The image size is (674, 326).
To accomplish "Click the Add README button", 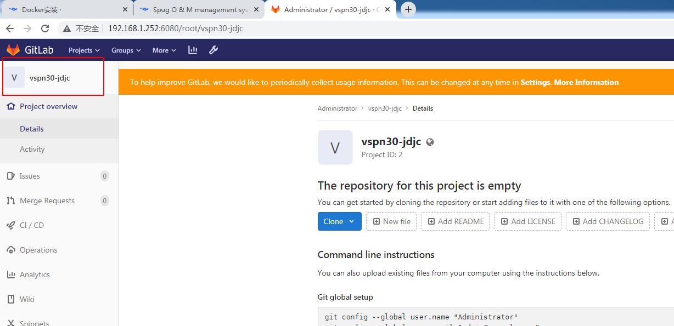I will pos(455,221).
